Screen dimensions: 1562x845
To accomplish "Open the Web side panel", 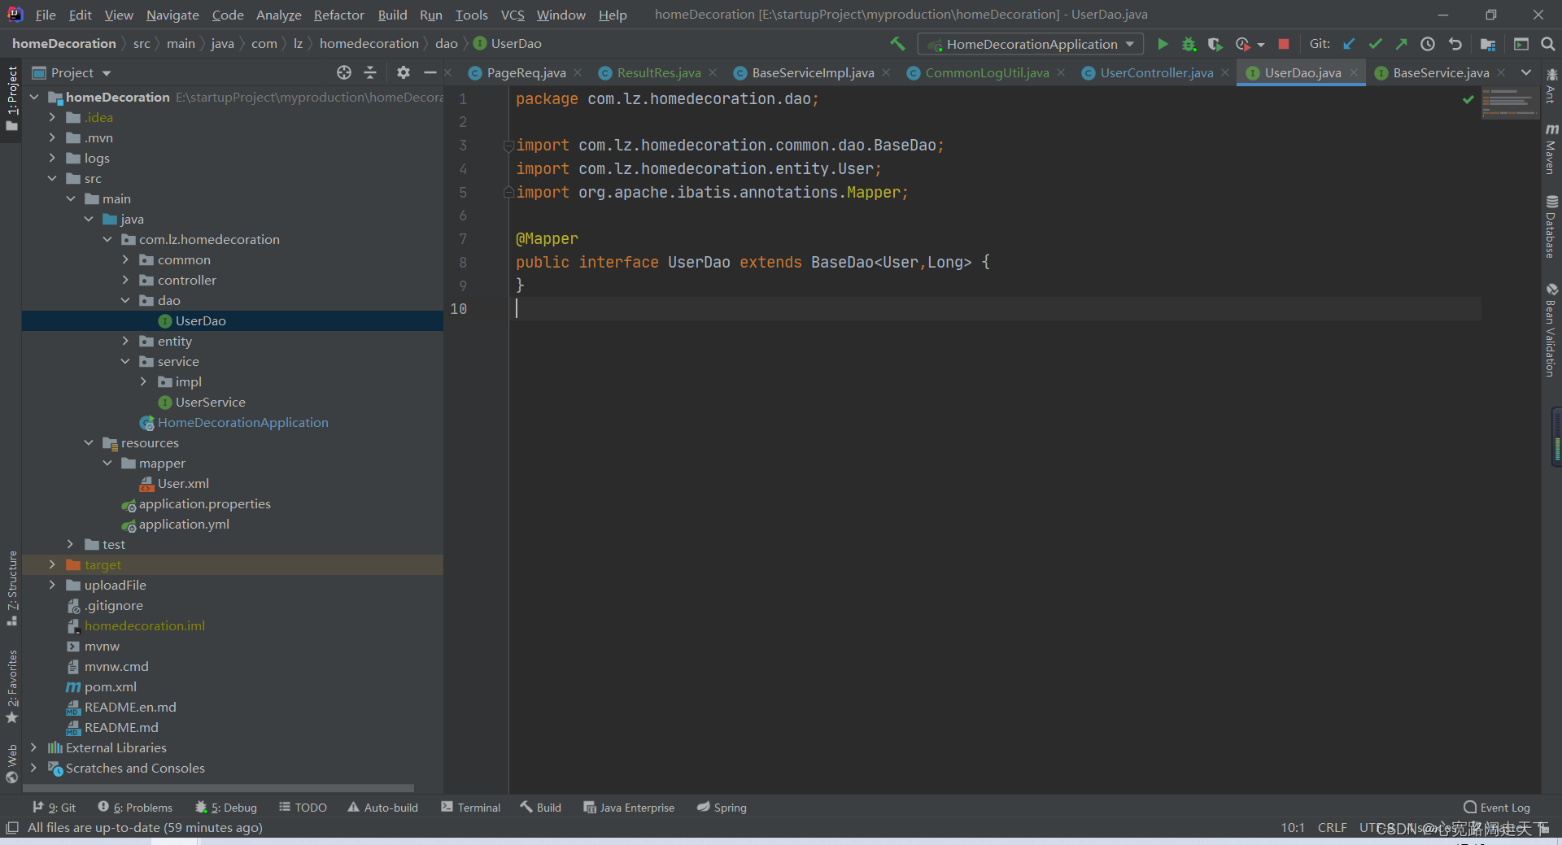I will point(11,763).
